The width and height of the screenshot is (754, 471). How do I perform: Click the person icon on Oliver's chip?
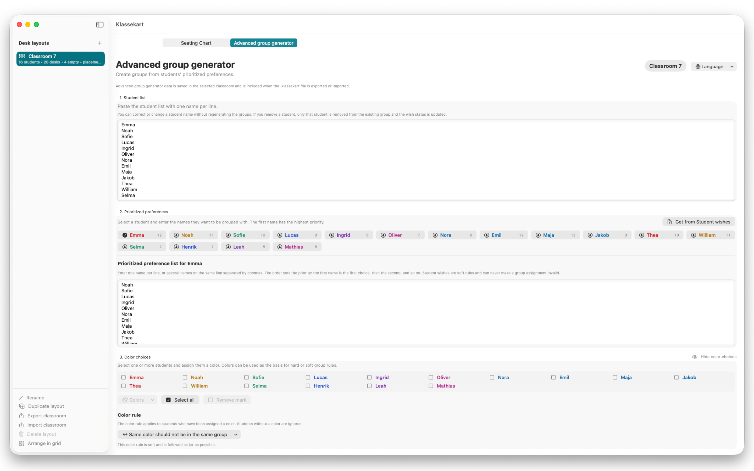(x=383, y=235)
